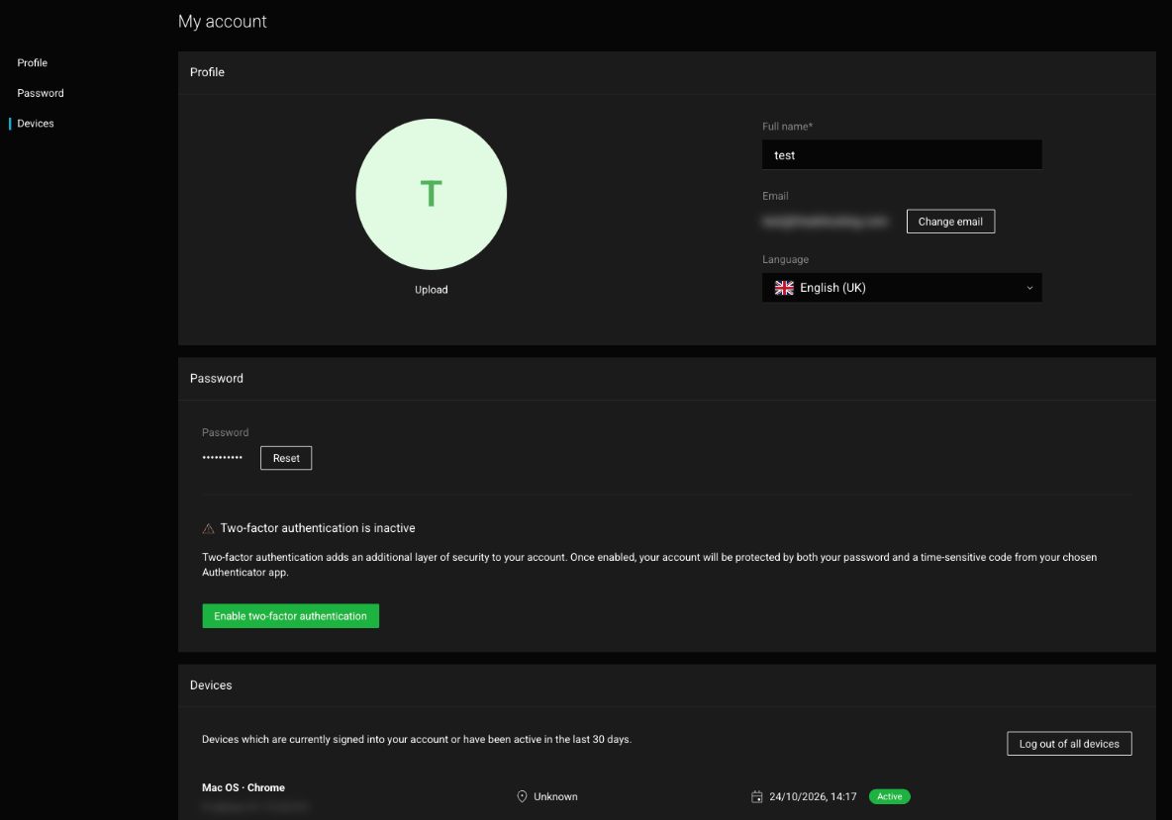The height and width of the screenshot is (820, 1172).
Task: Click the calendar icon beside the date
Action: coord(756,797)
